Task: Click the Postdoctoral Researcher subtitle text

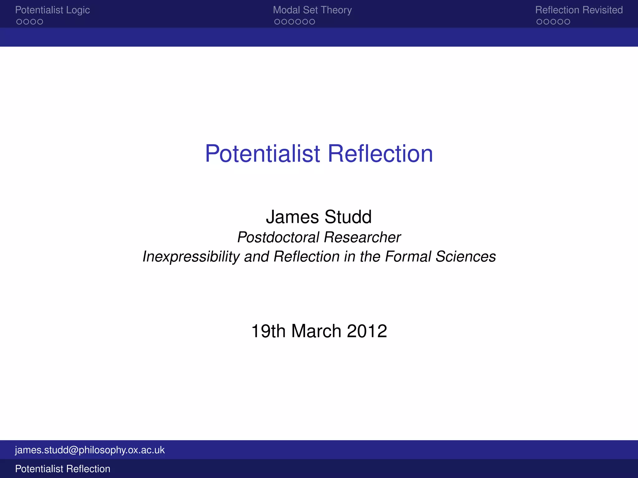Action: click(x=319, y=237)
